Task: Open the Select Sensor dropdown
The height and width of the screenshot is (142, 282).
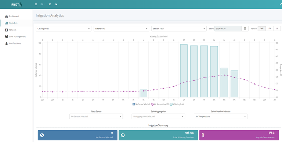Action: [x=96, y=116]
